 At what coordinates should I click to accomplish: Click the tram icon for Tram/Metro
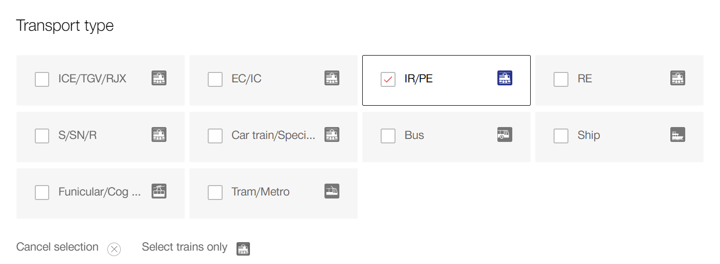coord(332,191)
